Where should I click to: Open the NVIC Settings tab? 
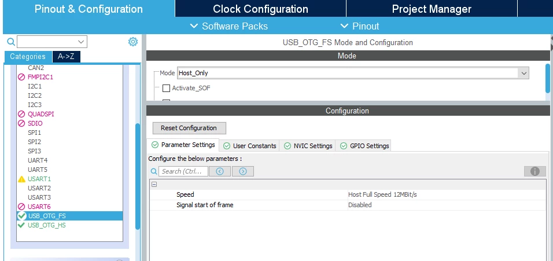(308, 146)
